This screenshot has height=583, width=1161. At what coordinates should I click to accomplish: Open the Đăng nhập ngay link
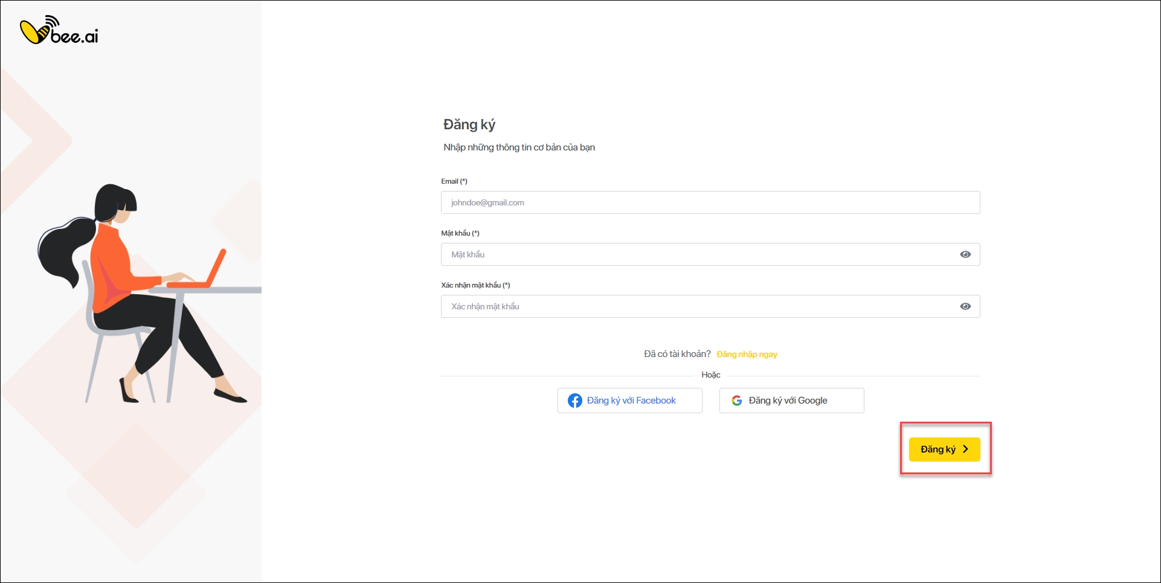point(747,354)
